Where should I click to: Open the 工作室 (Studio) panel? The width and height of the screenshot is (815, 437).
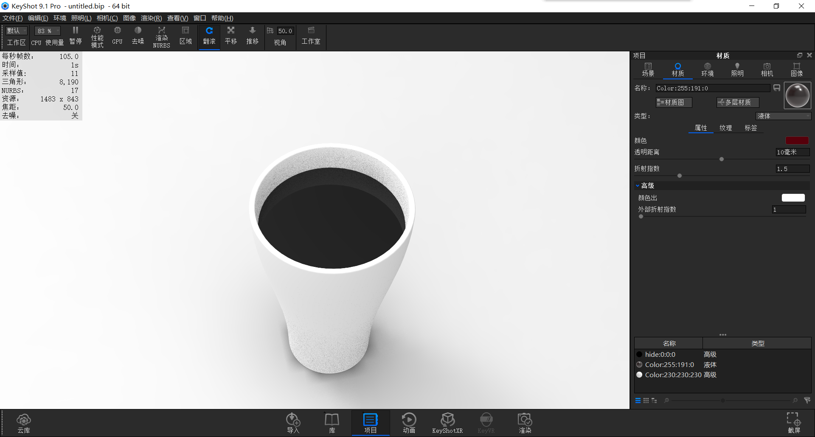coord(311,36)
